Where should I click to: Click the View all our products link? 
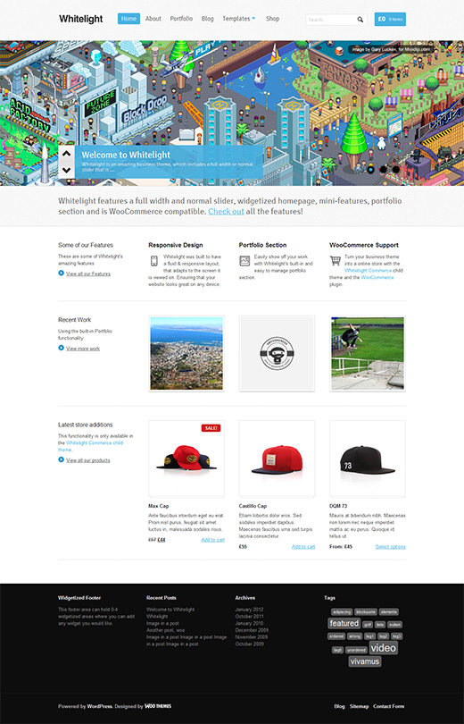tap(88, 460)
